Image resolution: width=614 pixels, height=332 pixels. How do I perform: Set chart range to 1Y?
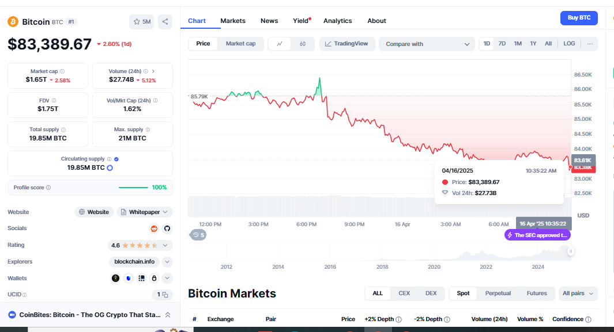tap(533, 44)
